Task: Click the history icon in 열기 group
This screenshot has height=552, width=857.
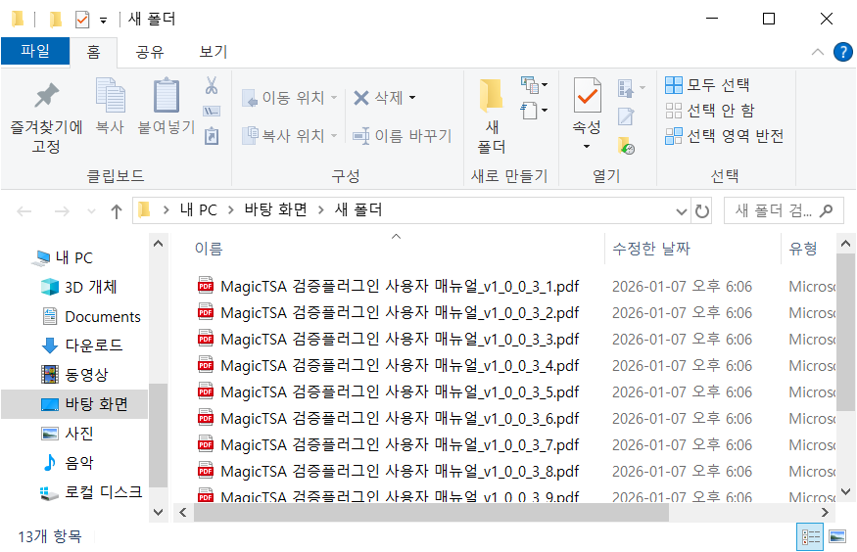Action: tap(627, 146)
